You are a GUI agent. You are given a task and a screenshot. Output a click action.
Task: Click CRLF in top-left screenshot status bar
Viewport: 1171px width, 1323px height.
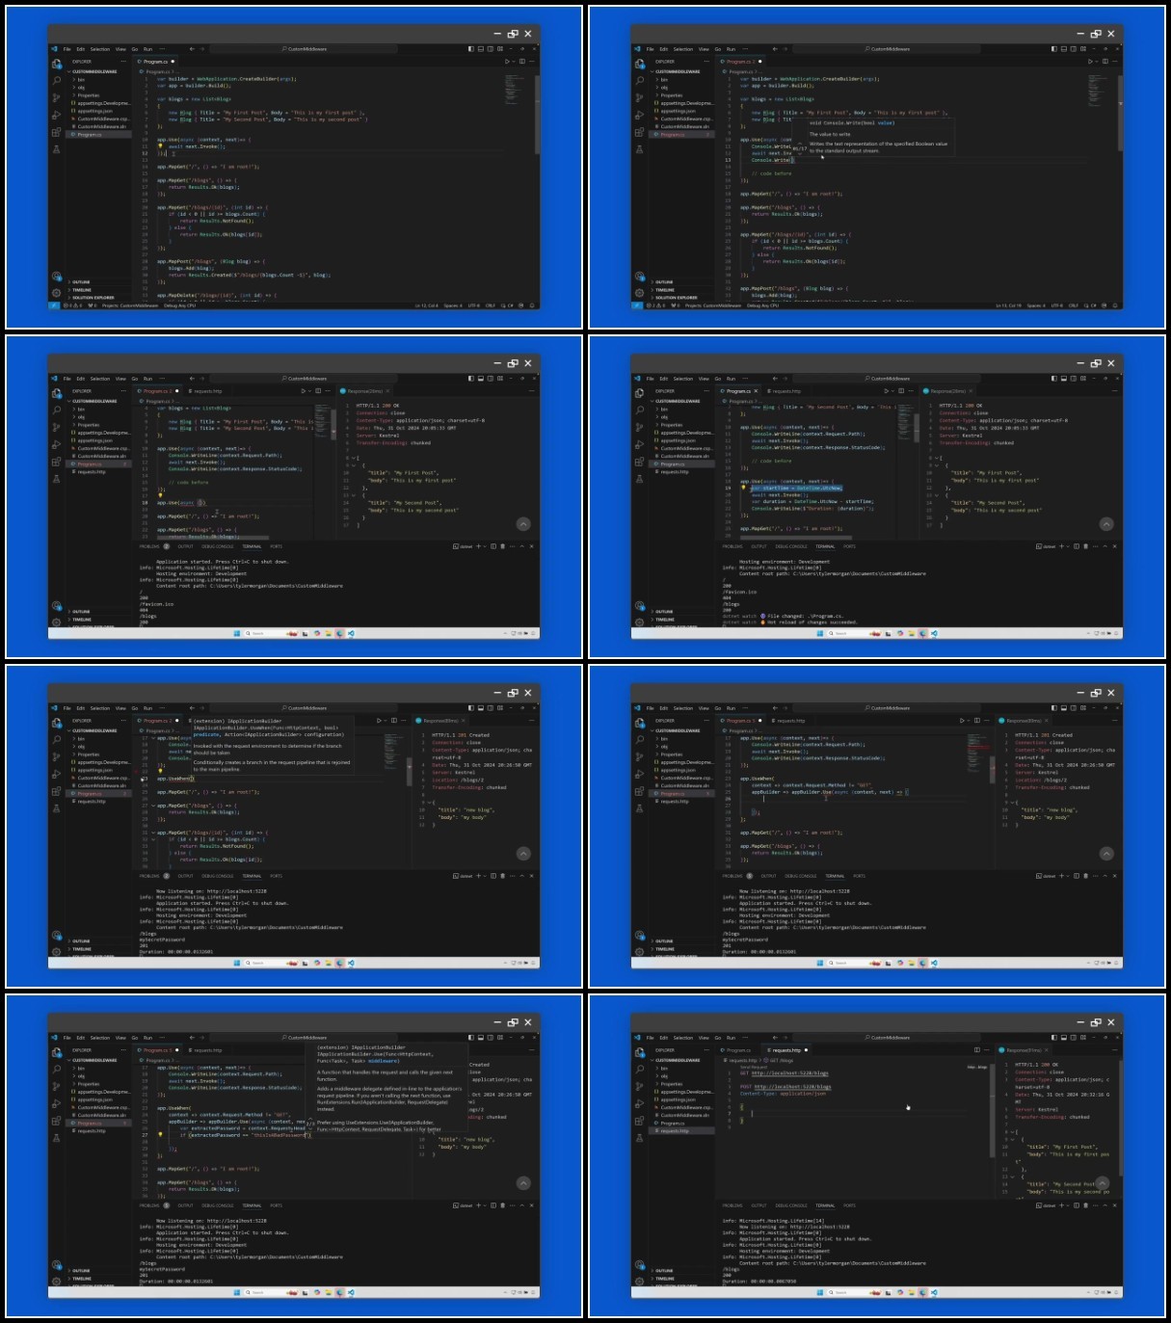491,305
